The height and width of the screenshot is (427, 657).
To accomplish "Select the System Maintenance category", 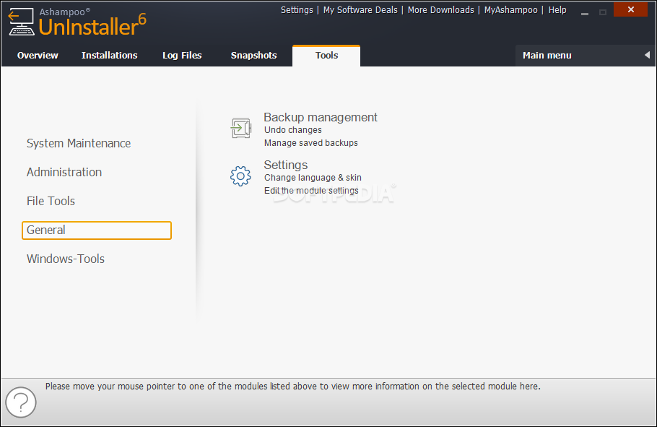I will 79,144.
